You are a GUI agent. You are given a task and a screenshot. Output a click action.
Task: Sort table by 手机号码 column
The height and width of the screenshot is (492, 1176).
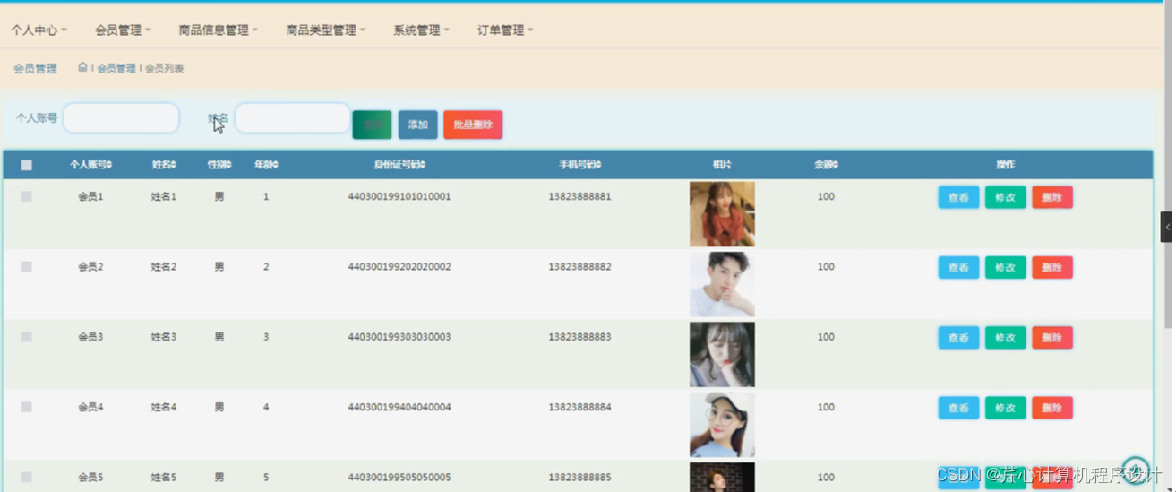(x=580, y=165)
